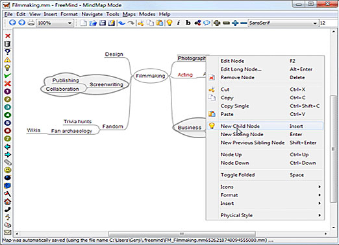Screen dimensions: 339x245
Task: Select the Filmmaking root node
Action: point(151,76)
